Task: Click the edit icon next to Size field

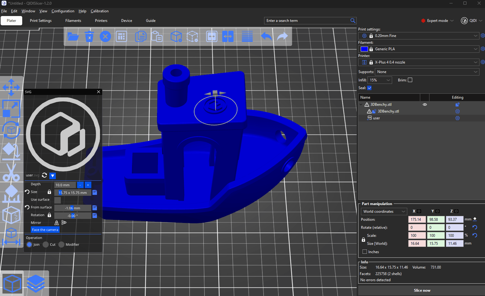Action: [x=95, y=192]
